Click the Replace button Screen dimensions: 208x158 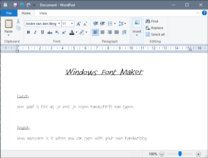pyautogui.click(x=154, y=28)
